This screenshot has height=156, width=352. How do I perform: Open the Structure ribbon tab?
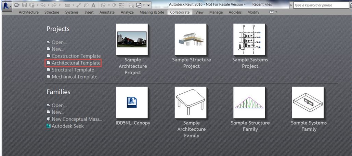[52, 12]
